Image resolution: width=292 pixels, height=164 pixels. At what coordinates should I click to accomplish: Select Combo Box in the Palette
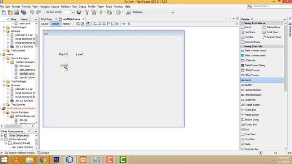(251, 124)
